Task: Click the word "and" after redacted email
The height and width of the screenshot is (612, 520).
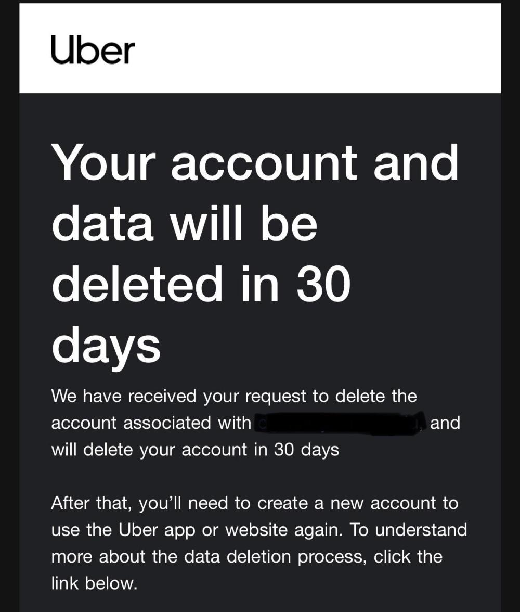Action: 445,423
